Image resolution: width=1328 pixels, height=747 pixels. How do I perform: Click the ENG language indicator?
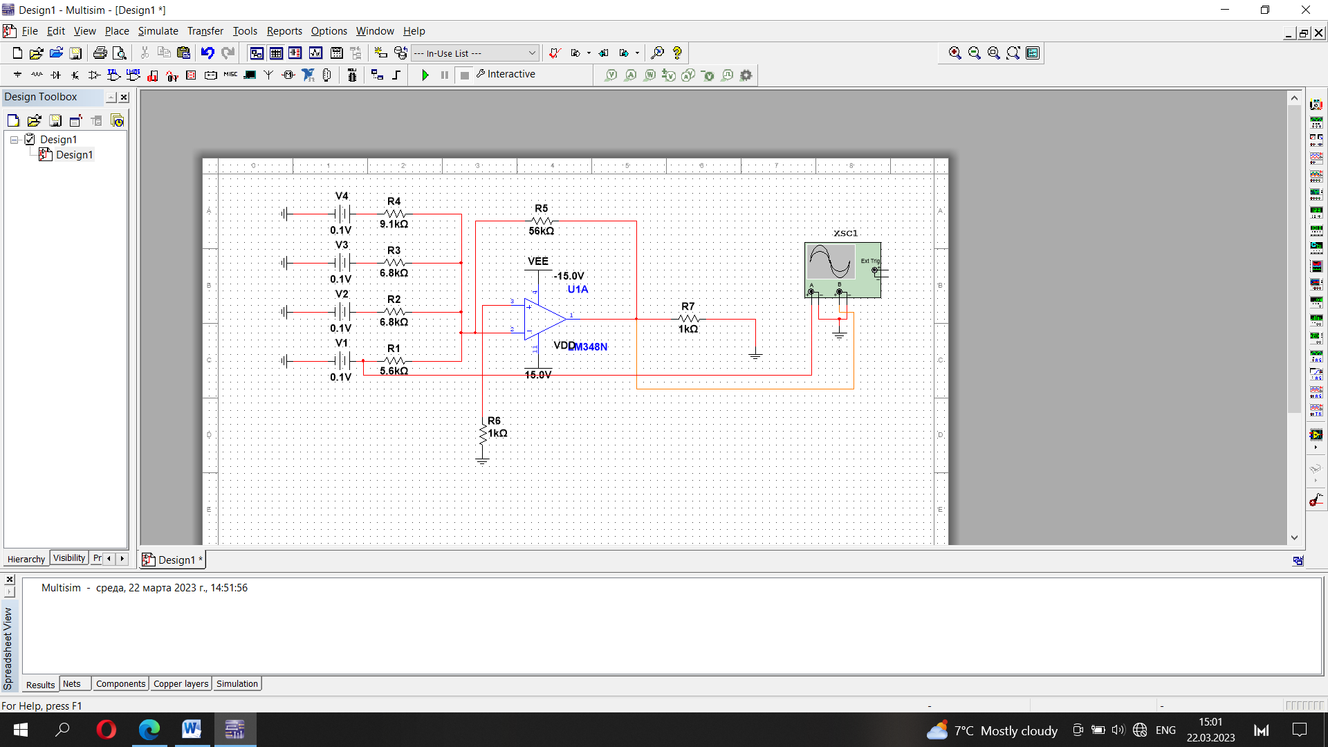tap(1165, 730)
